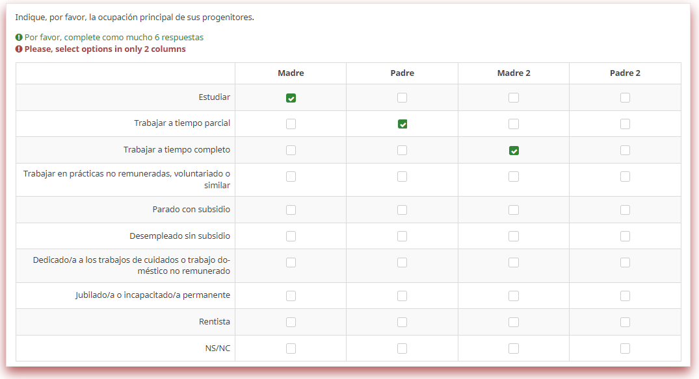Click the Rentista row label

pos(214,322)
